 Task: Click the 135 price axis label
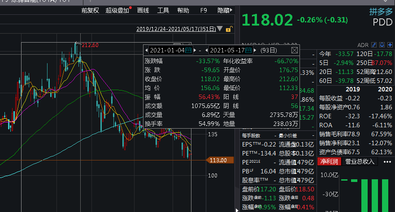tap(213, 134)
